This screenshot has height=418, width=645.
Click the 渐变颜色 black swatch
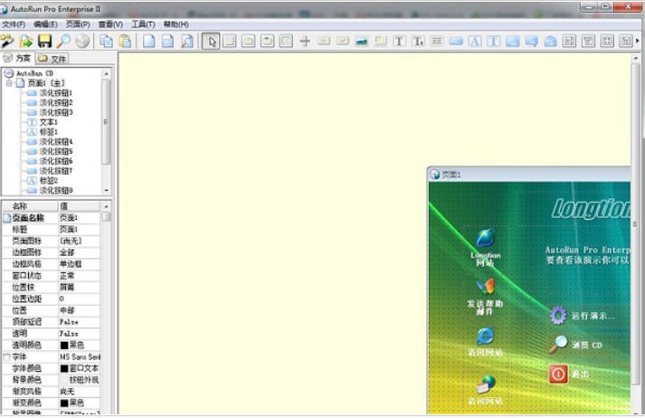64,403
